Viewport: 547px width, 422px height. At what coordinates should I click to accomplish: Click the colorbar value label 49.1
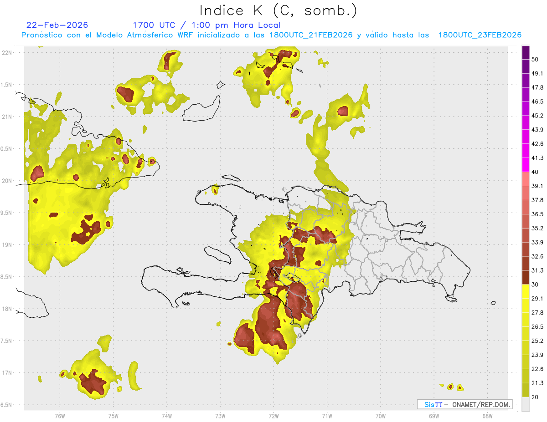pyautogui.click(x=537, y=73)
